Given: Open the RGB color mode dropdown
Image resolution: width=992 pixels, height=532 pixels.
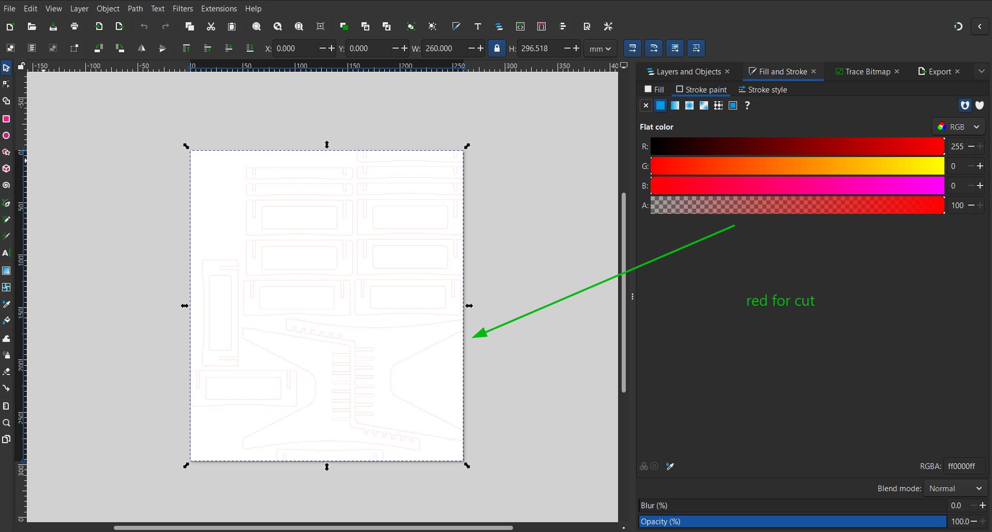Looking at the screenshot, I should point(958,127).
